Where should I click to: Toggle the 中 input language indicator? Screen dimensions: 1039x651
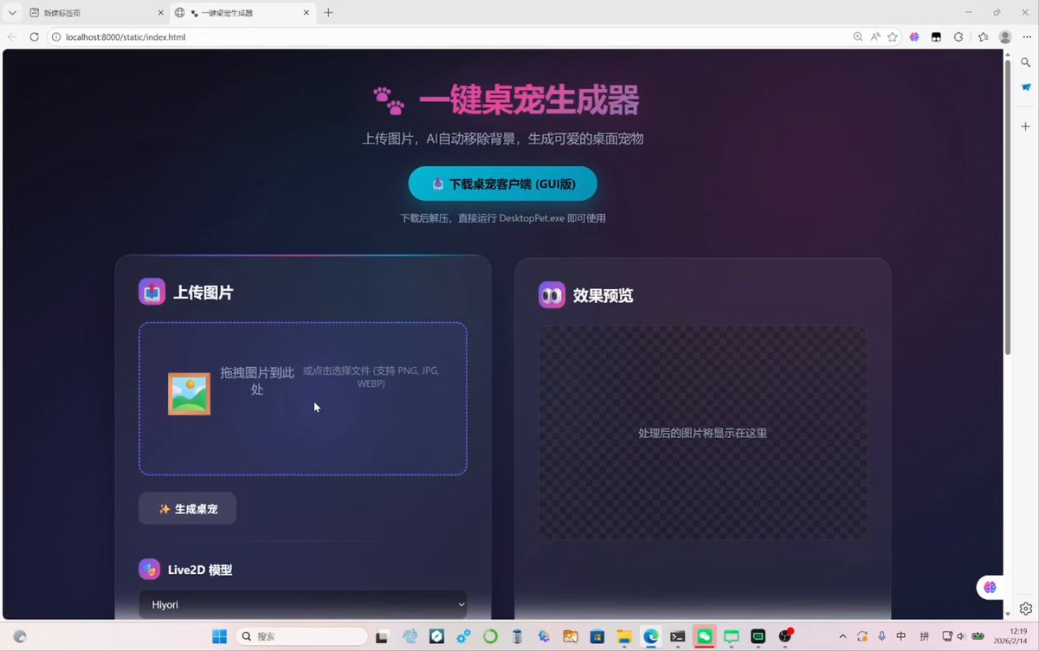901,636
